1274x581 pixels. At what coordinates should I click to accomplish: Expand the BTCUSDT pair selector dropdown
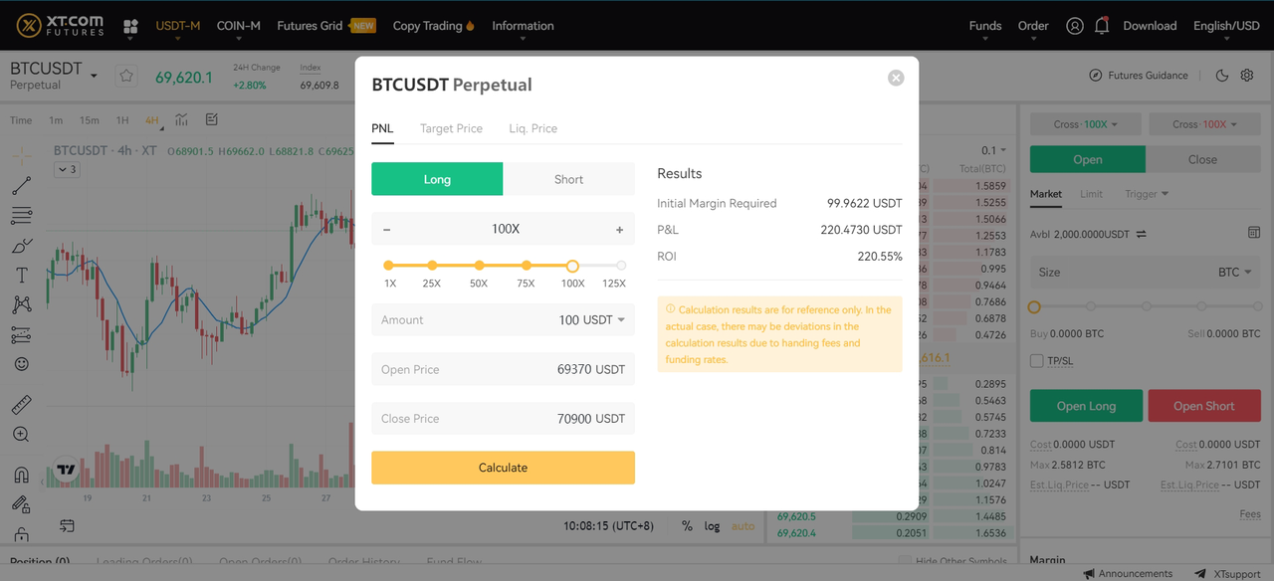coord(94,77)
